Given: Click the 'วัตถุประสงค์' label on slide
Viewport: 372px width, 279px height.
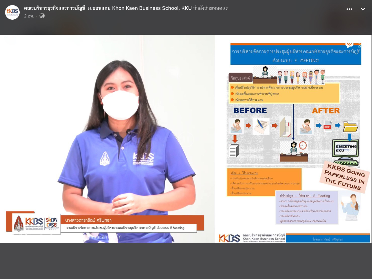Looking at the screenshot, I should pyautogui.click(x=240, y=78).
